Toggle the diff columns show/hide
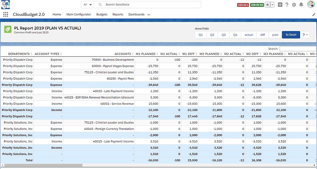Screen dimensions: 317x169 coord(262,35)
